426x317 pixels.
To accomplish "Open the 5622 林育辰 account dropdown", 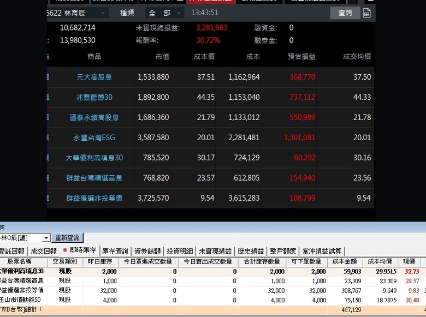I will click(x=78, y=13).
